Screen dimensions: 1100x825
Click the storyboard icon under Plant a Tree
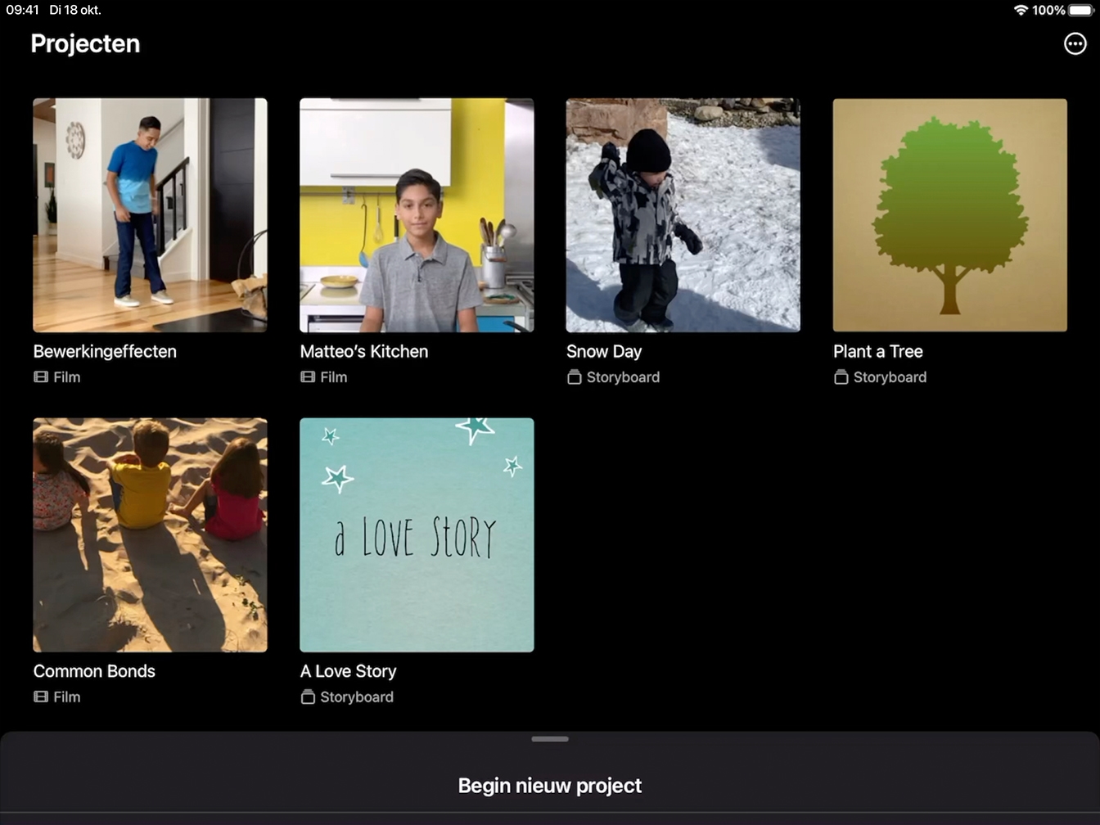coord(841,377)
